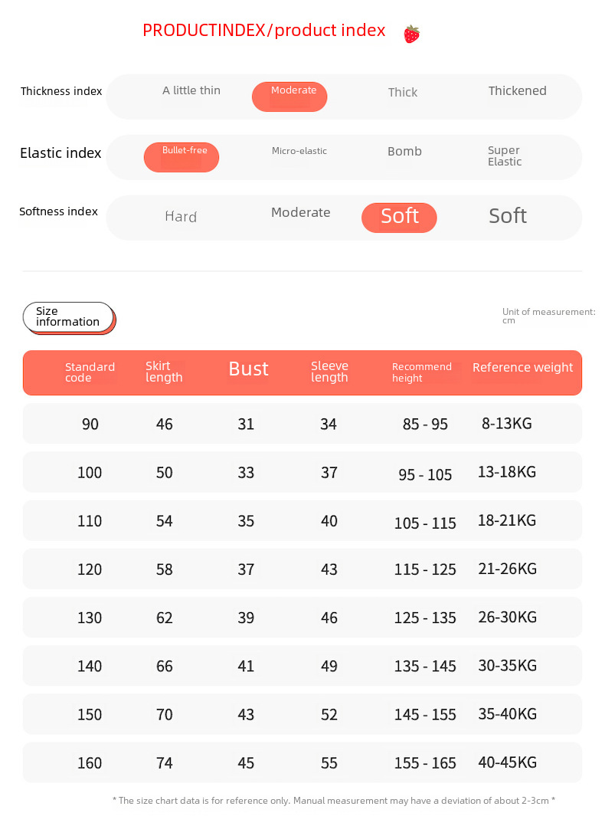The width and height of the screenshot is (605, 826).
Task: Select the size 120 row
Action: click(302, 569)
